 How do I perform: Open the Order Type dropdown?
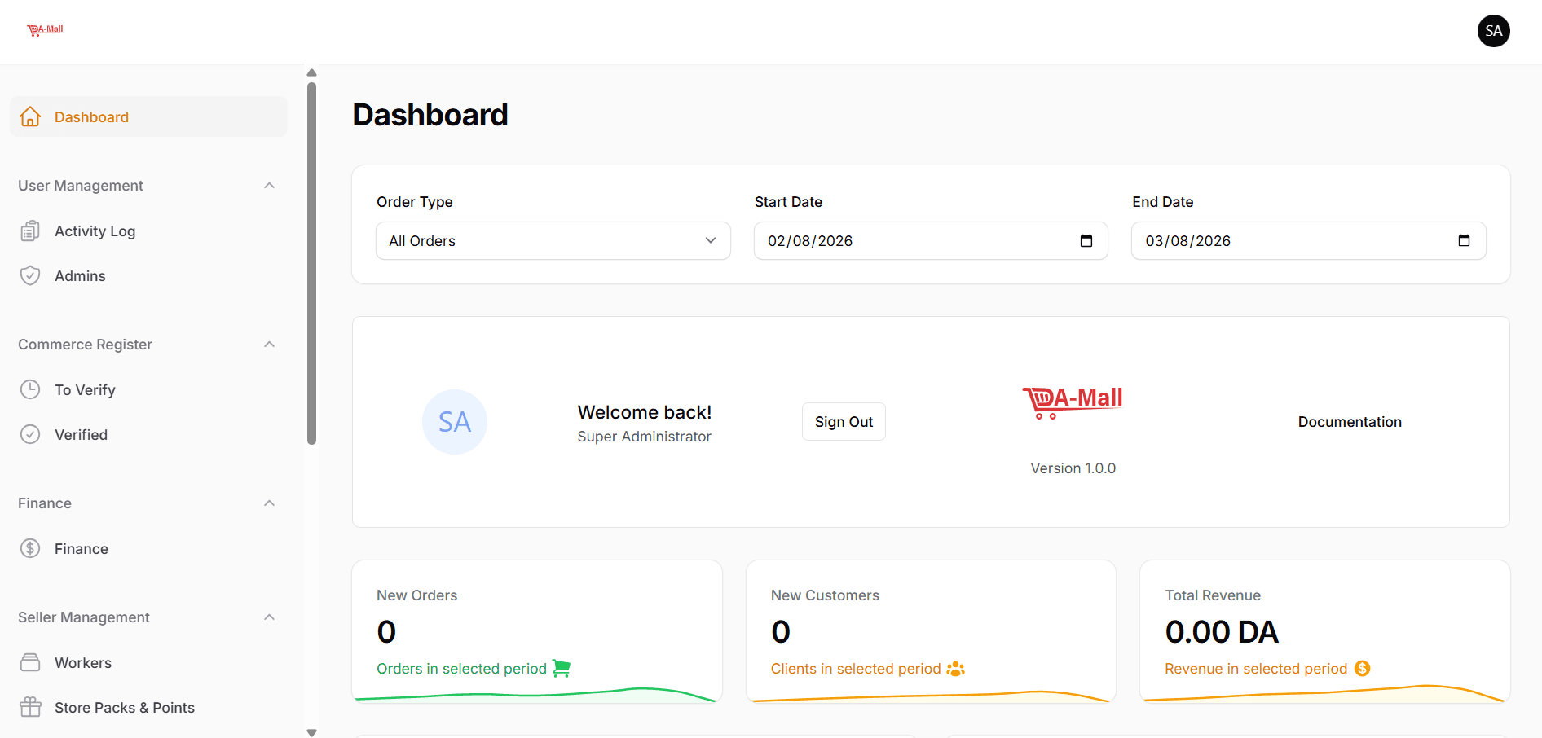(x=553, y=241)
